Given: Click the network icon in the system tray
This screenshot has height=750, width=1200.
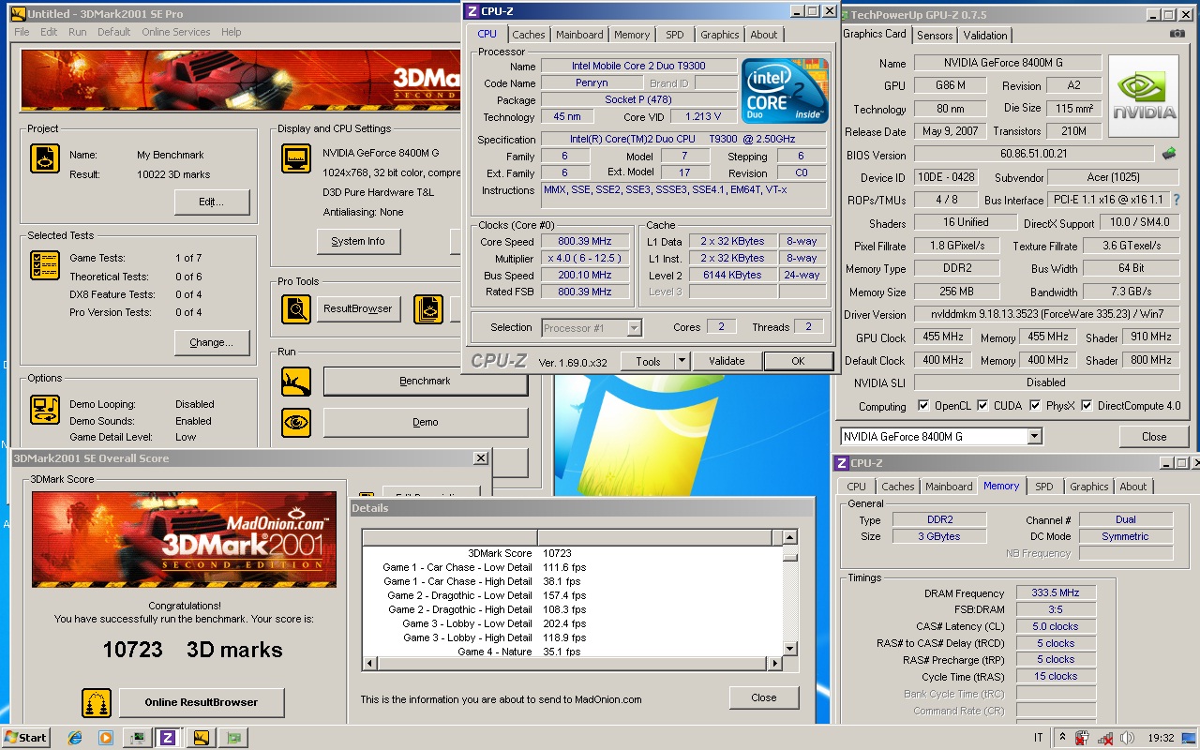Looking at the screenshot, I should 1104,738.
